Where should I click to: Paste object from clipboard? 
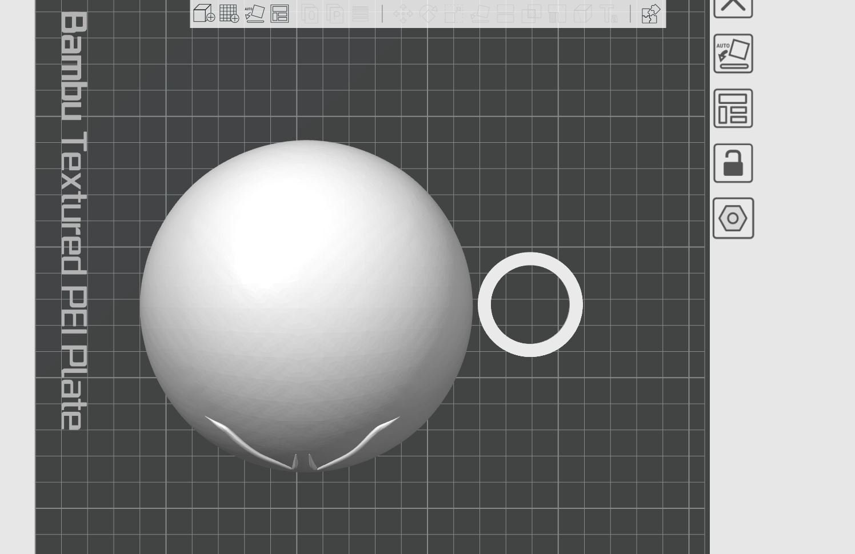point(335,14)
